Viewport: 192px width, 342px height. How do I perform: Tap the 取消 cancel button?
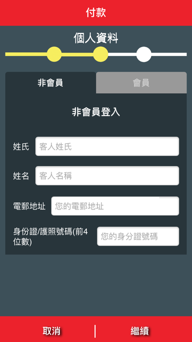click(x=51, y=331)
